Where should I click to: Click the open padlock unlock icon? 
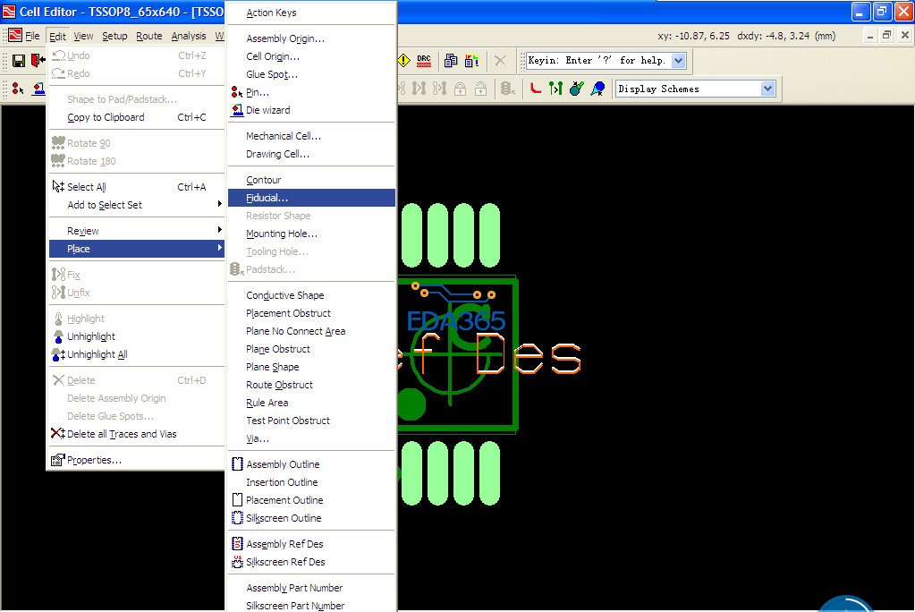click(480, 89)
